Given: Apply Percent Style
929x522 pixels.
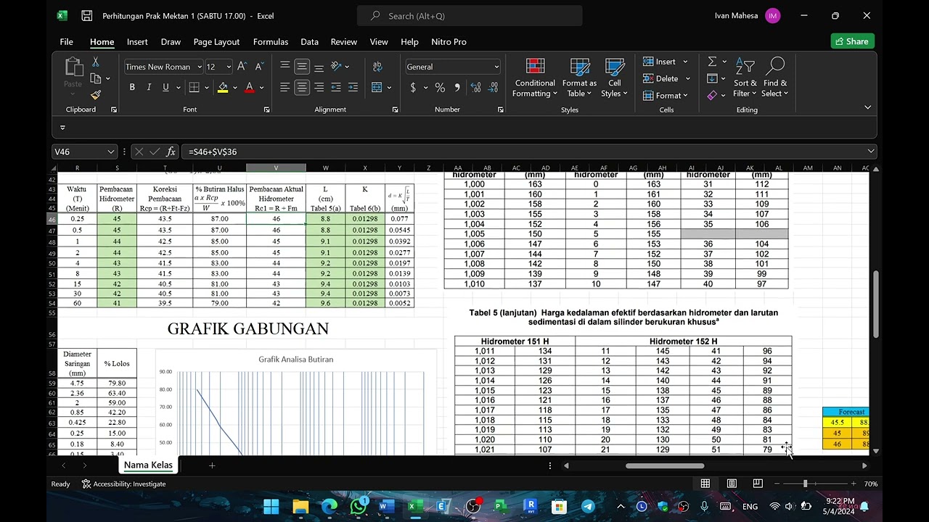Looking at the screenshot, I should [440, 88].
